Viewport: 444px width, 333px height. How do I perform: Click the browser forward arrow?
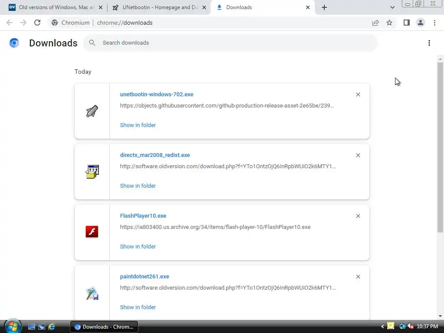23,23
